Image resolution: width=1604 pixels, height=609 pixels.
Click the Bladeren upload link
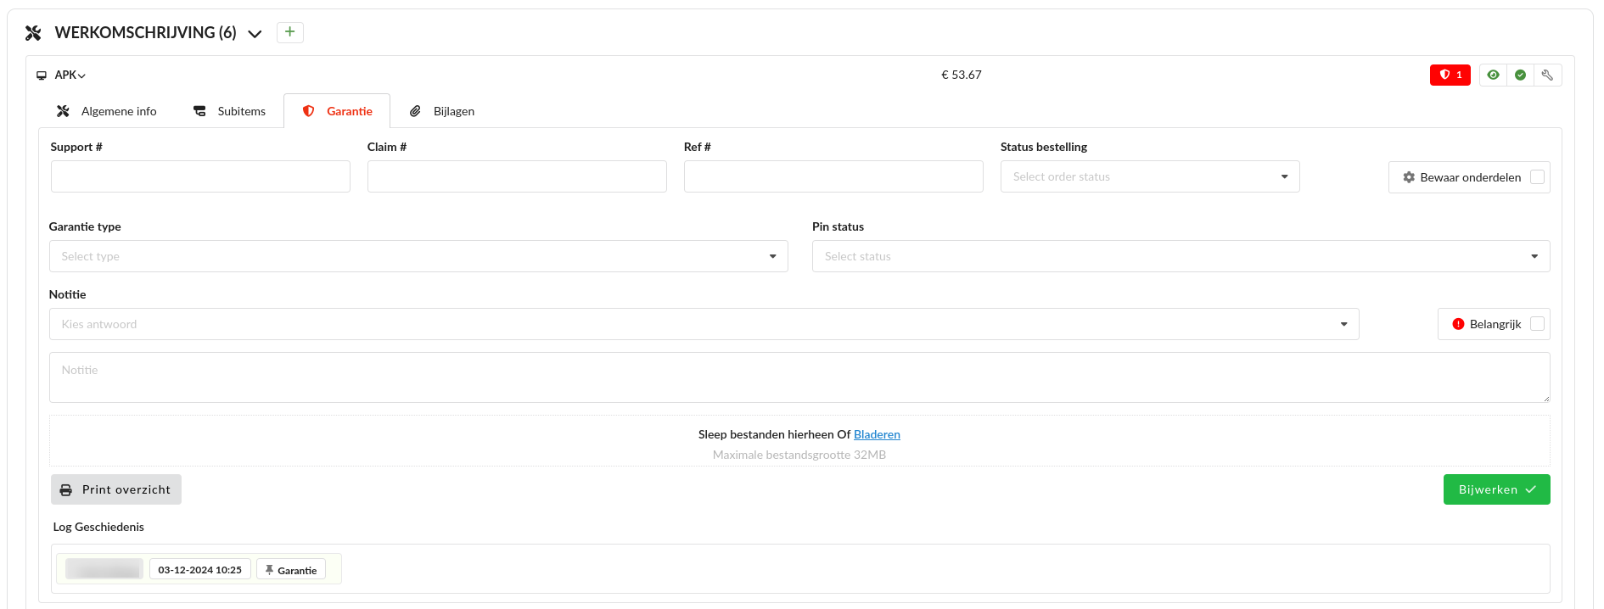coord(876,434)
